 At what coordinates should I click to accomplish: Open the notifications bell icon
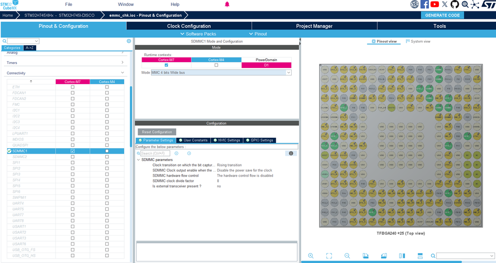(227, 4)
